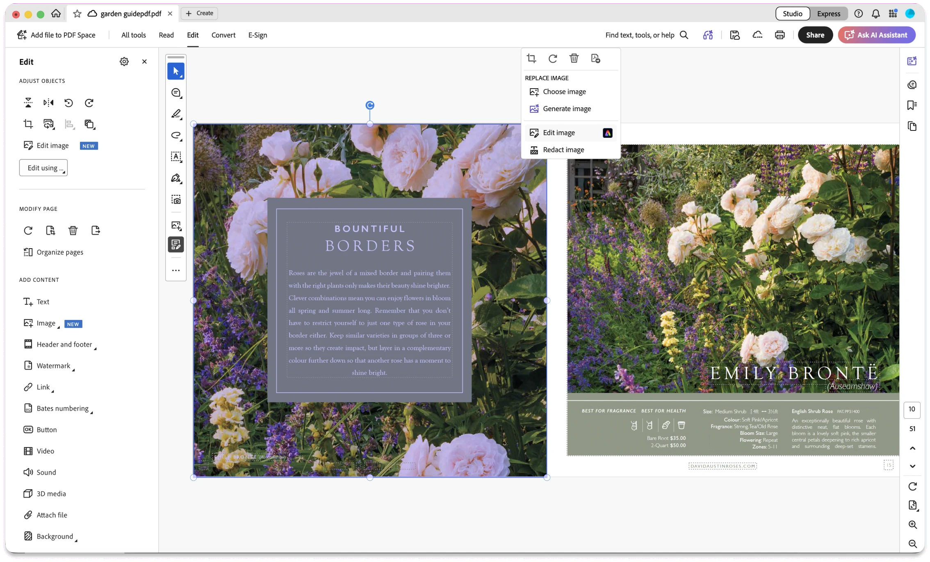Select the highlighter pen tool
Viewport: 930px width, 562px height.
click(176, 114)
